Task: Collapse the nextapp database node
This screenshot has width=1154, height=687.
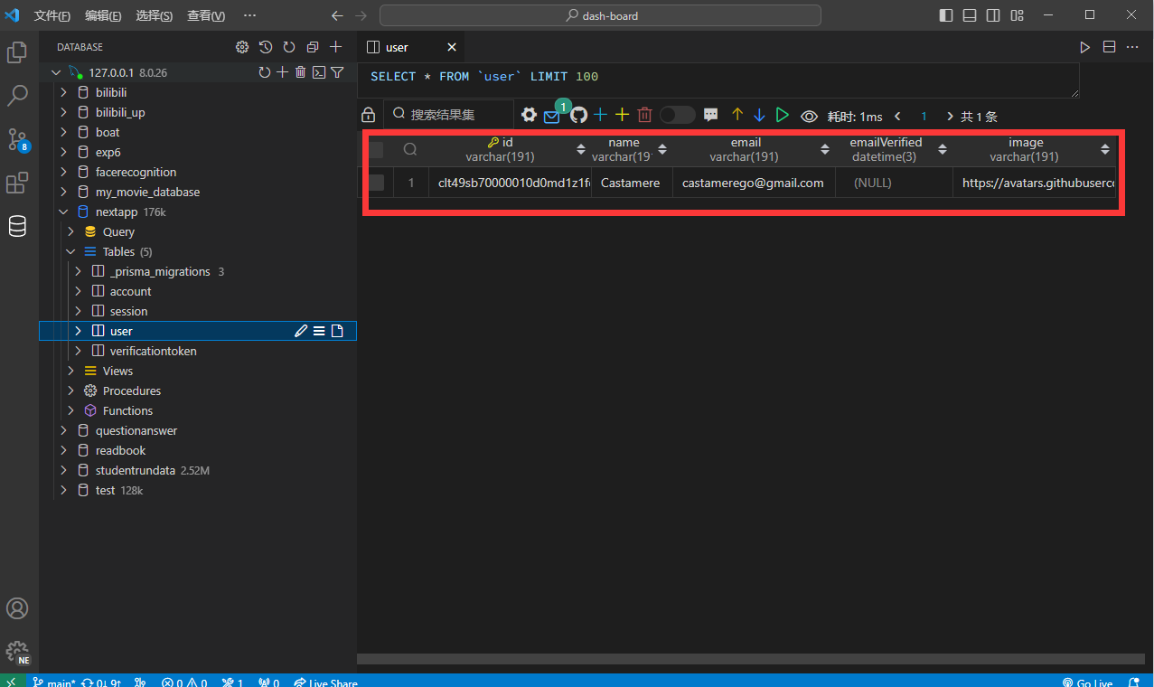Action: tap(63, 212)
